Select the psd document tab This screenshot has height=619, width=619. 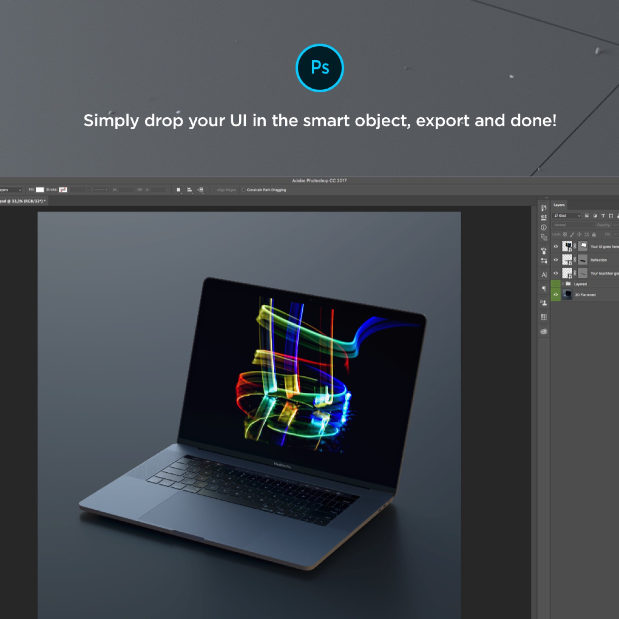coord(22,201)
